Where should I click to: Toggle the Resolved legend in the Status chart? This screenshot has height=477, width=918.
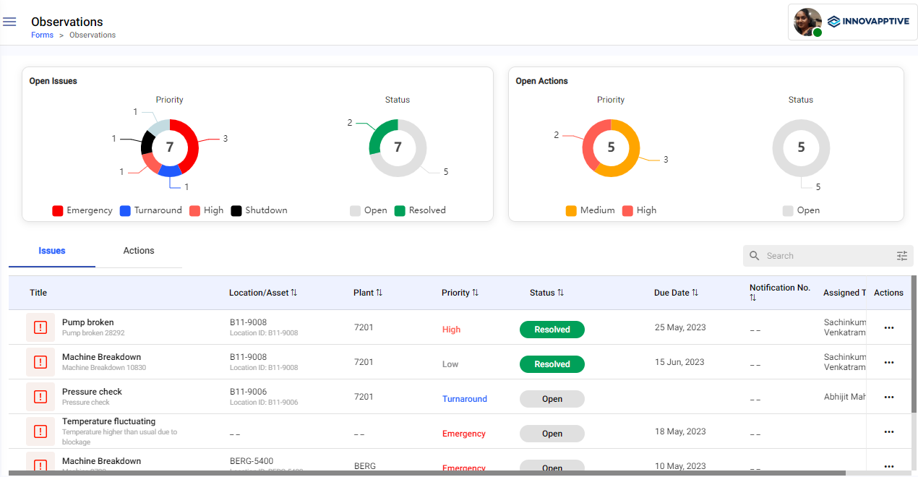420,211
